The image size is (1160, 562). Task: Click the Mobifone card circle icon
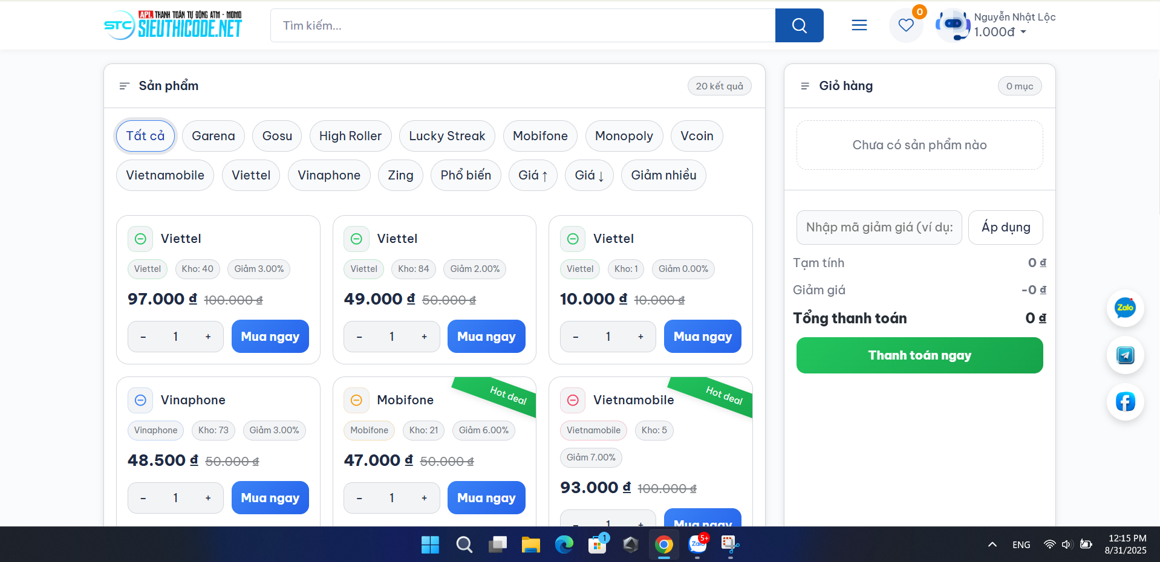coord(356,400)
